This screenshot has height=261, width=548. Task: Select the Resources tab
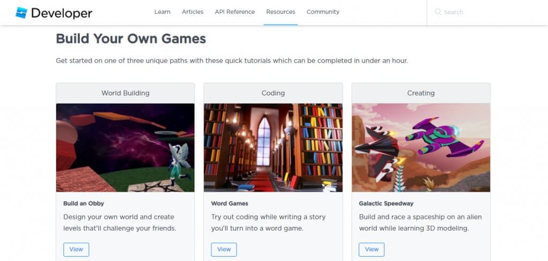pos(280,12)
